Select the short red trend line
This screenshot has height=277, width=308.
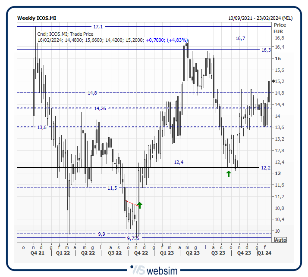click(132, 203)
